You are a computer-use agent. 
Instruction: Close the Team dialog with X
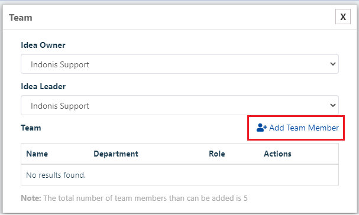(343, 17)
